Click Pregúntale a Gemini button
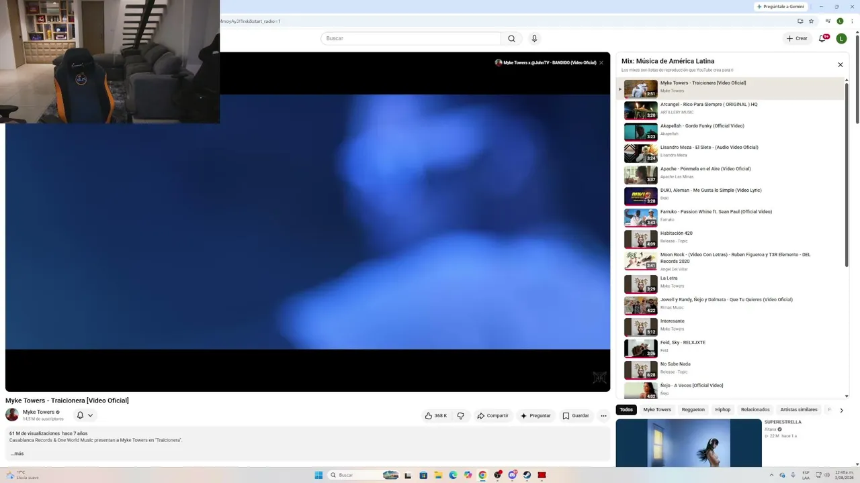The image size is (860, 483). pos(781,7)
